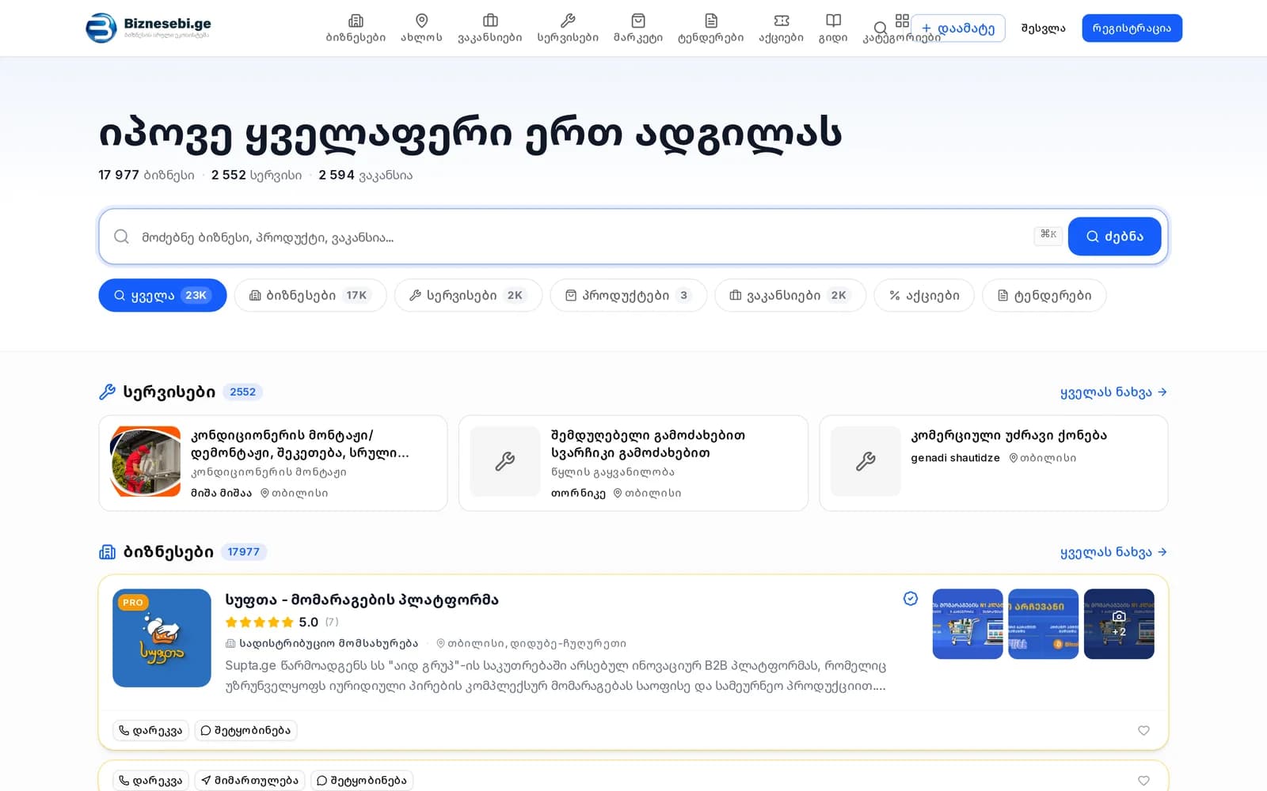The width and height of the screenshot is (1267, 791).
Task: Focus the main search input field
Action: pos(582,237)
